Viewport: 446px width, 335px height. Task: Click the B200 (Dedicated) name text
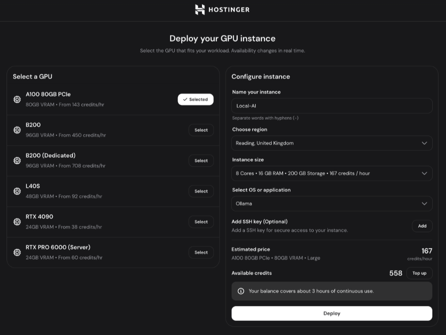[x=51, y=155]
